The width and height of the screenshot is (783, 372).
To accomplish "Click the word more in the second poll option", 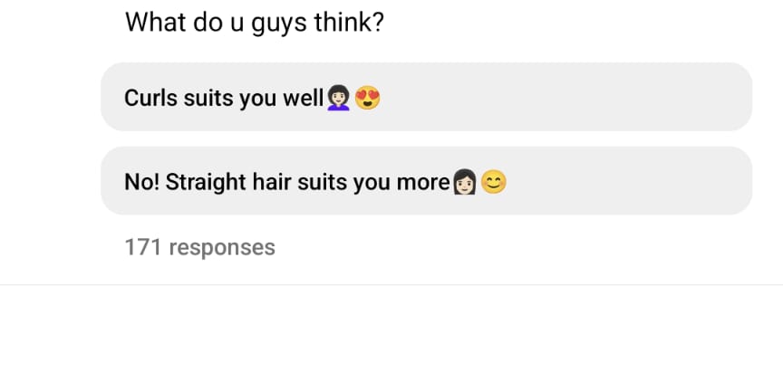I will (x=423, y=184).
